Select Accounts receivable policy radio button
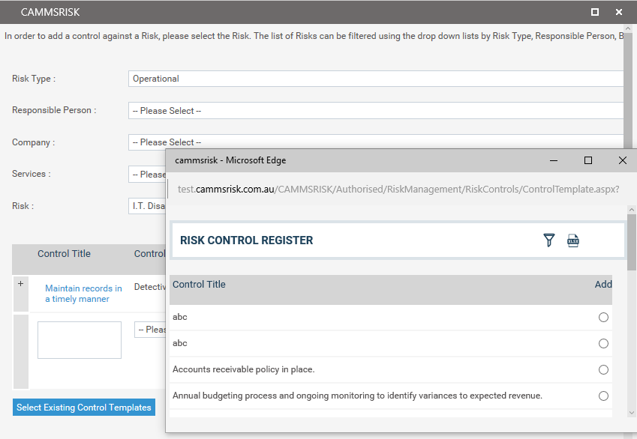637x439 pixels. pos(603,369)
